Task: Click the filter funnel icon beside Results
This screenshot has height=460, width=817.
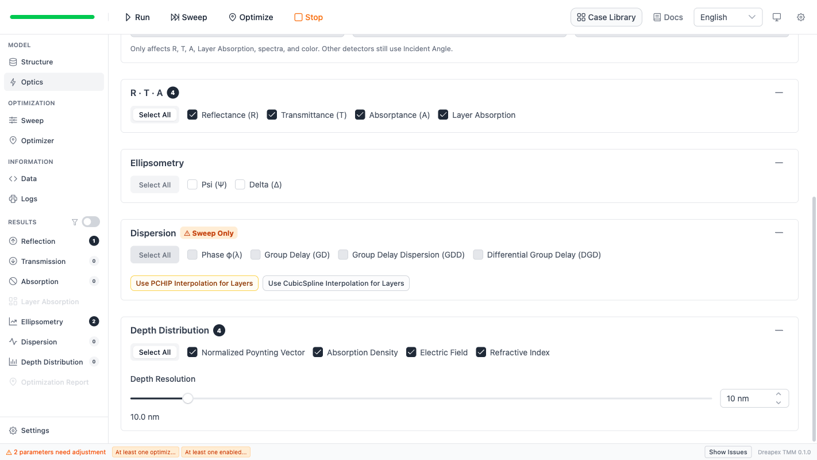Action: coord(75,222)
